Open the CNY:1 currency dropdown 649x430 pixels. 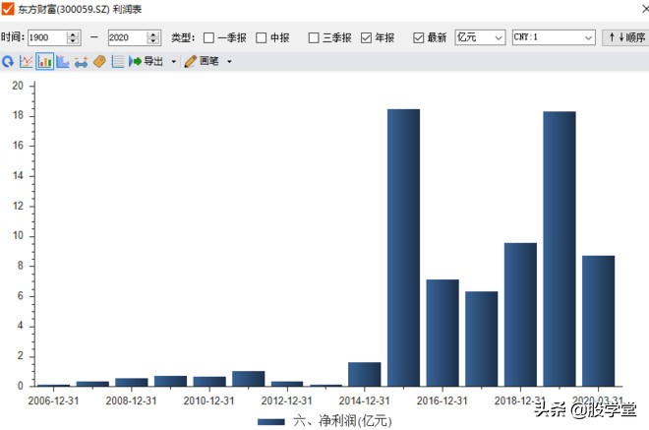554,37
